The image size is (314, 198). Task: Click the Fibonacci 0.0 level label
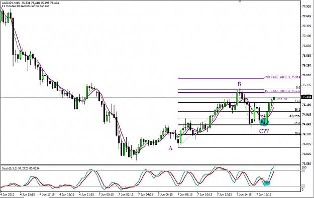298,88
